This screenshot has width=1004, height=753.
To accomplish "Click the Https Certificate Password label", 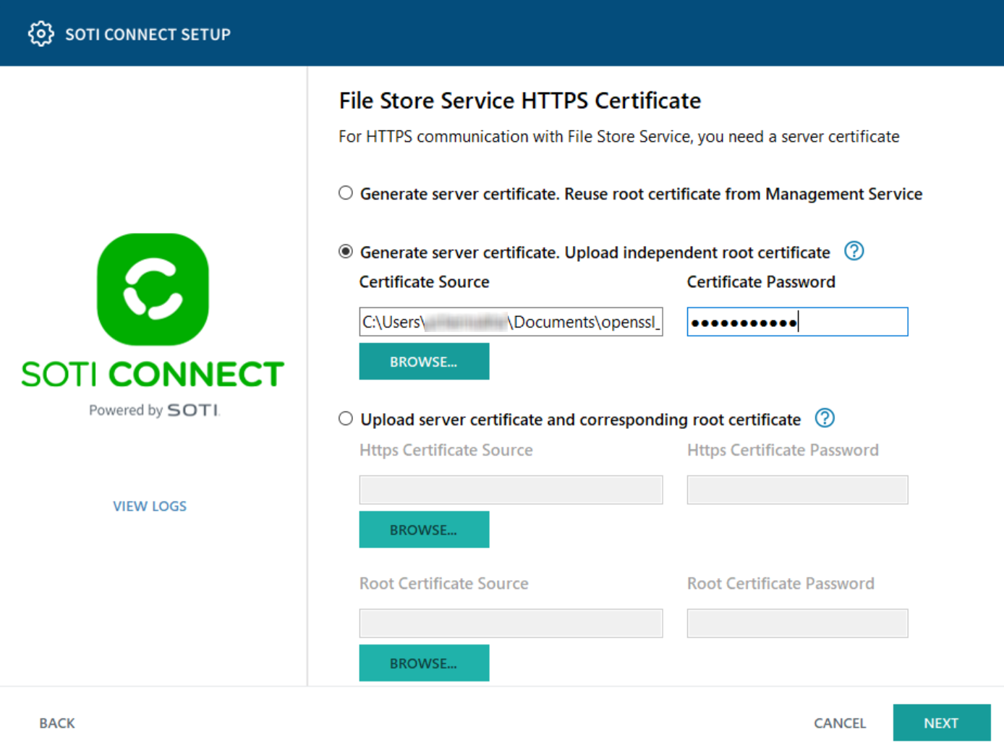I will click(783, 450).
